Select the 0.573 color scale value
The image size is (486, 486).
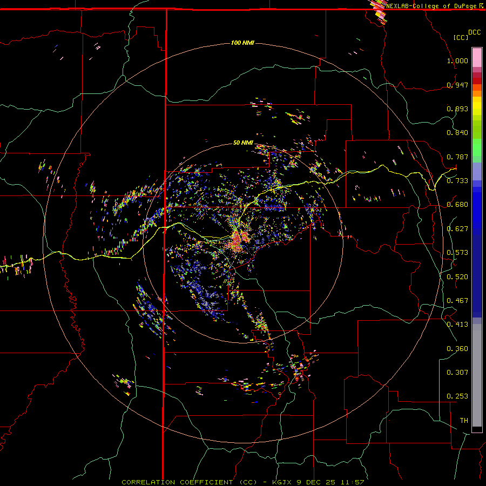(x=457, y=253)
